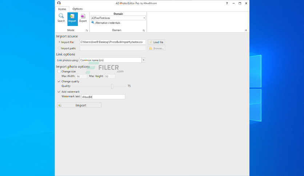Expand the Common name dropdown arrow
The image size is (304, 176).
pos(144,60)
